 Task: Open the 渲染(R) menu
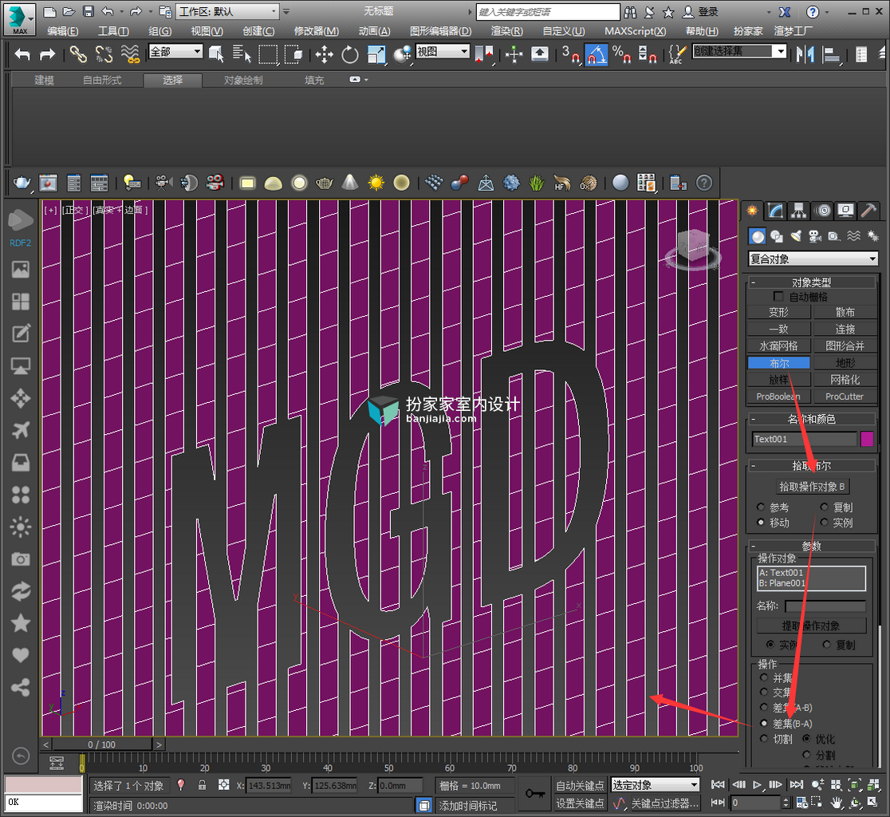(x=507, y=31)
